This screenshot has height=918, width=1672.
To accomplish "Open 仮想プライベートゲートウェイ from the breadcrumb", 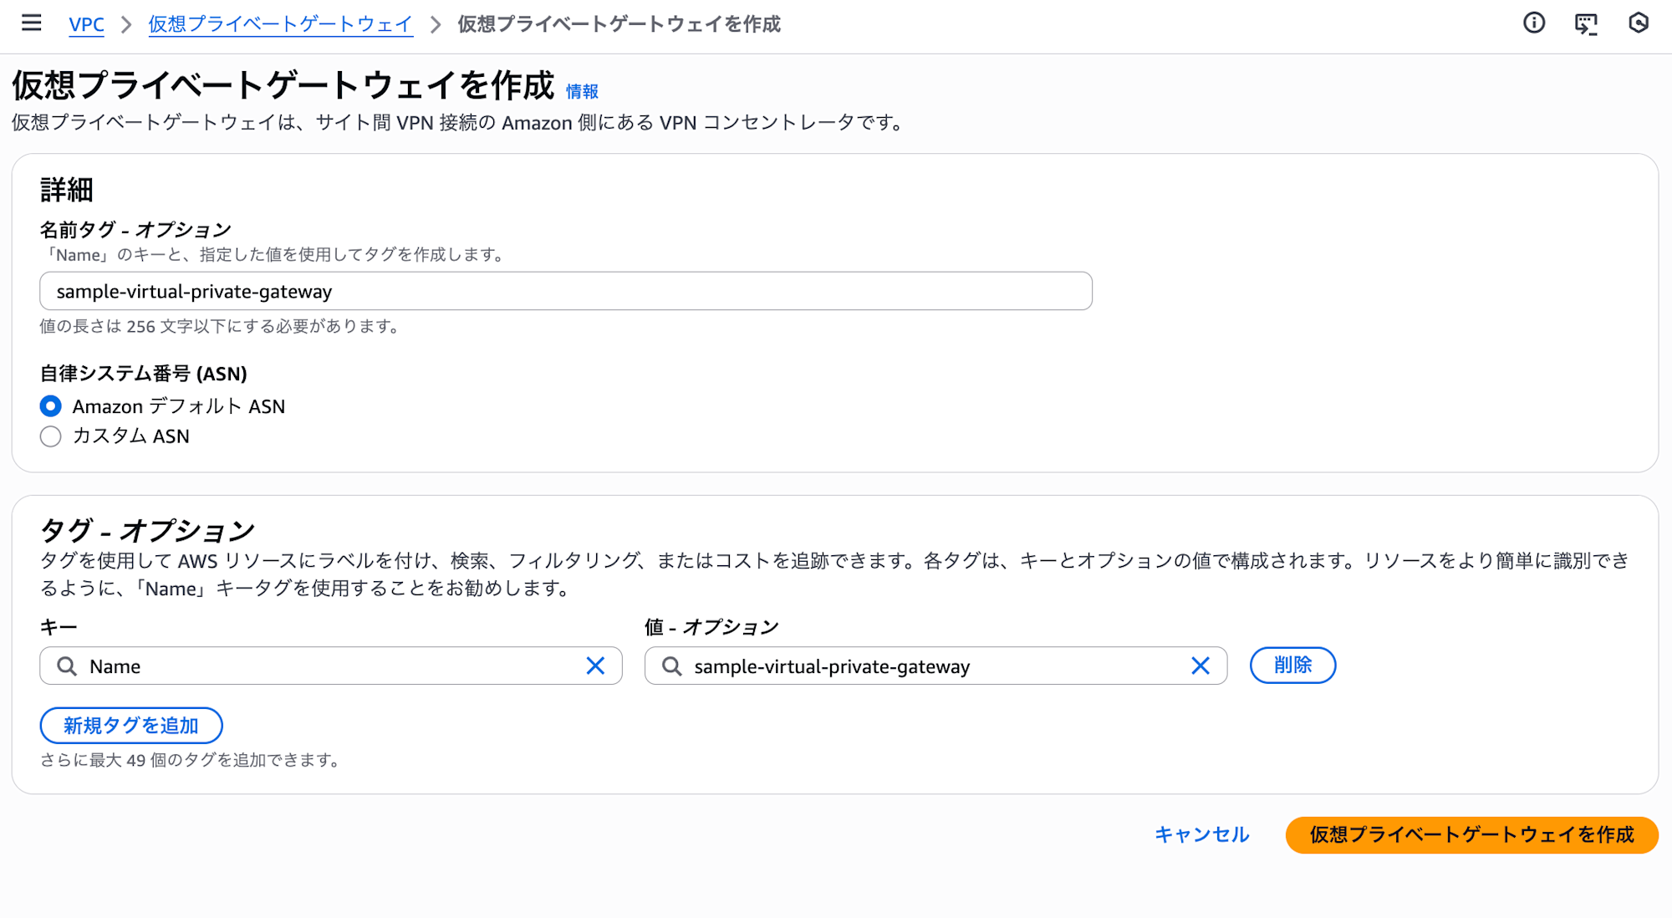I will (279, 24).
